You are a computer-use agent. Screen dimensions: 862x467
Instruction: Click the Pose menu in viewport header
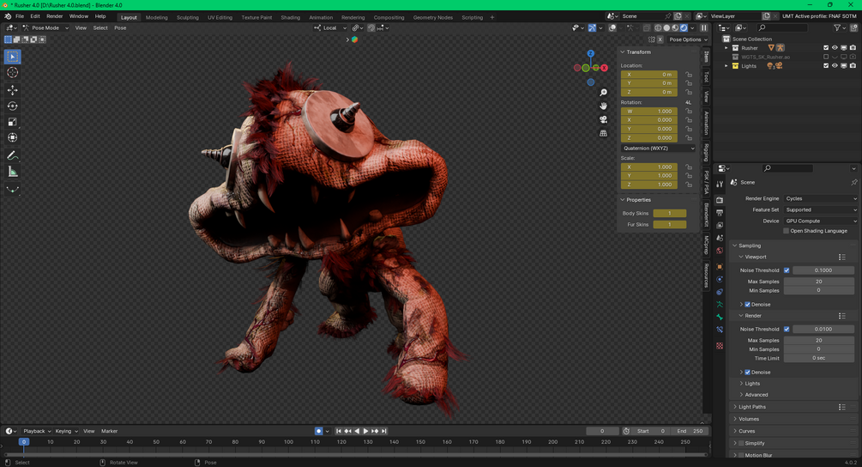(120, 27)
